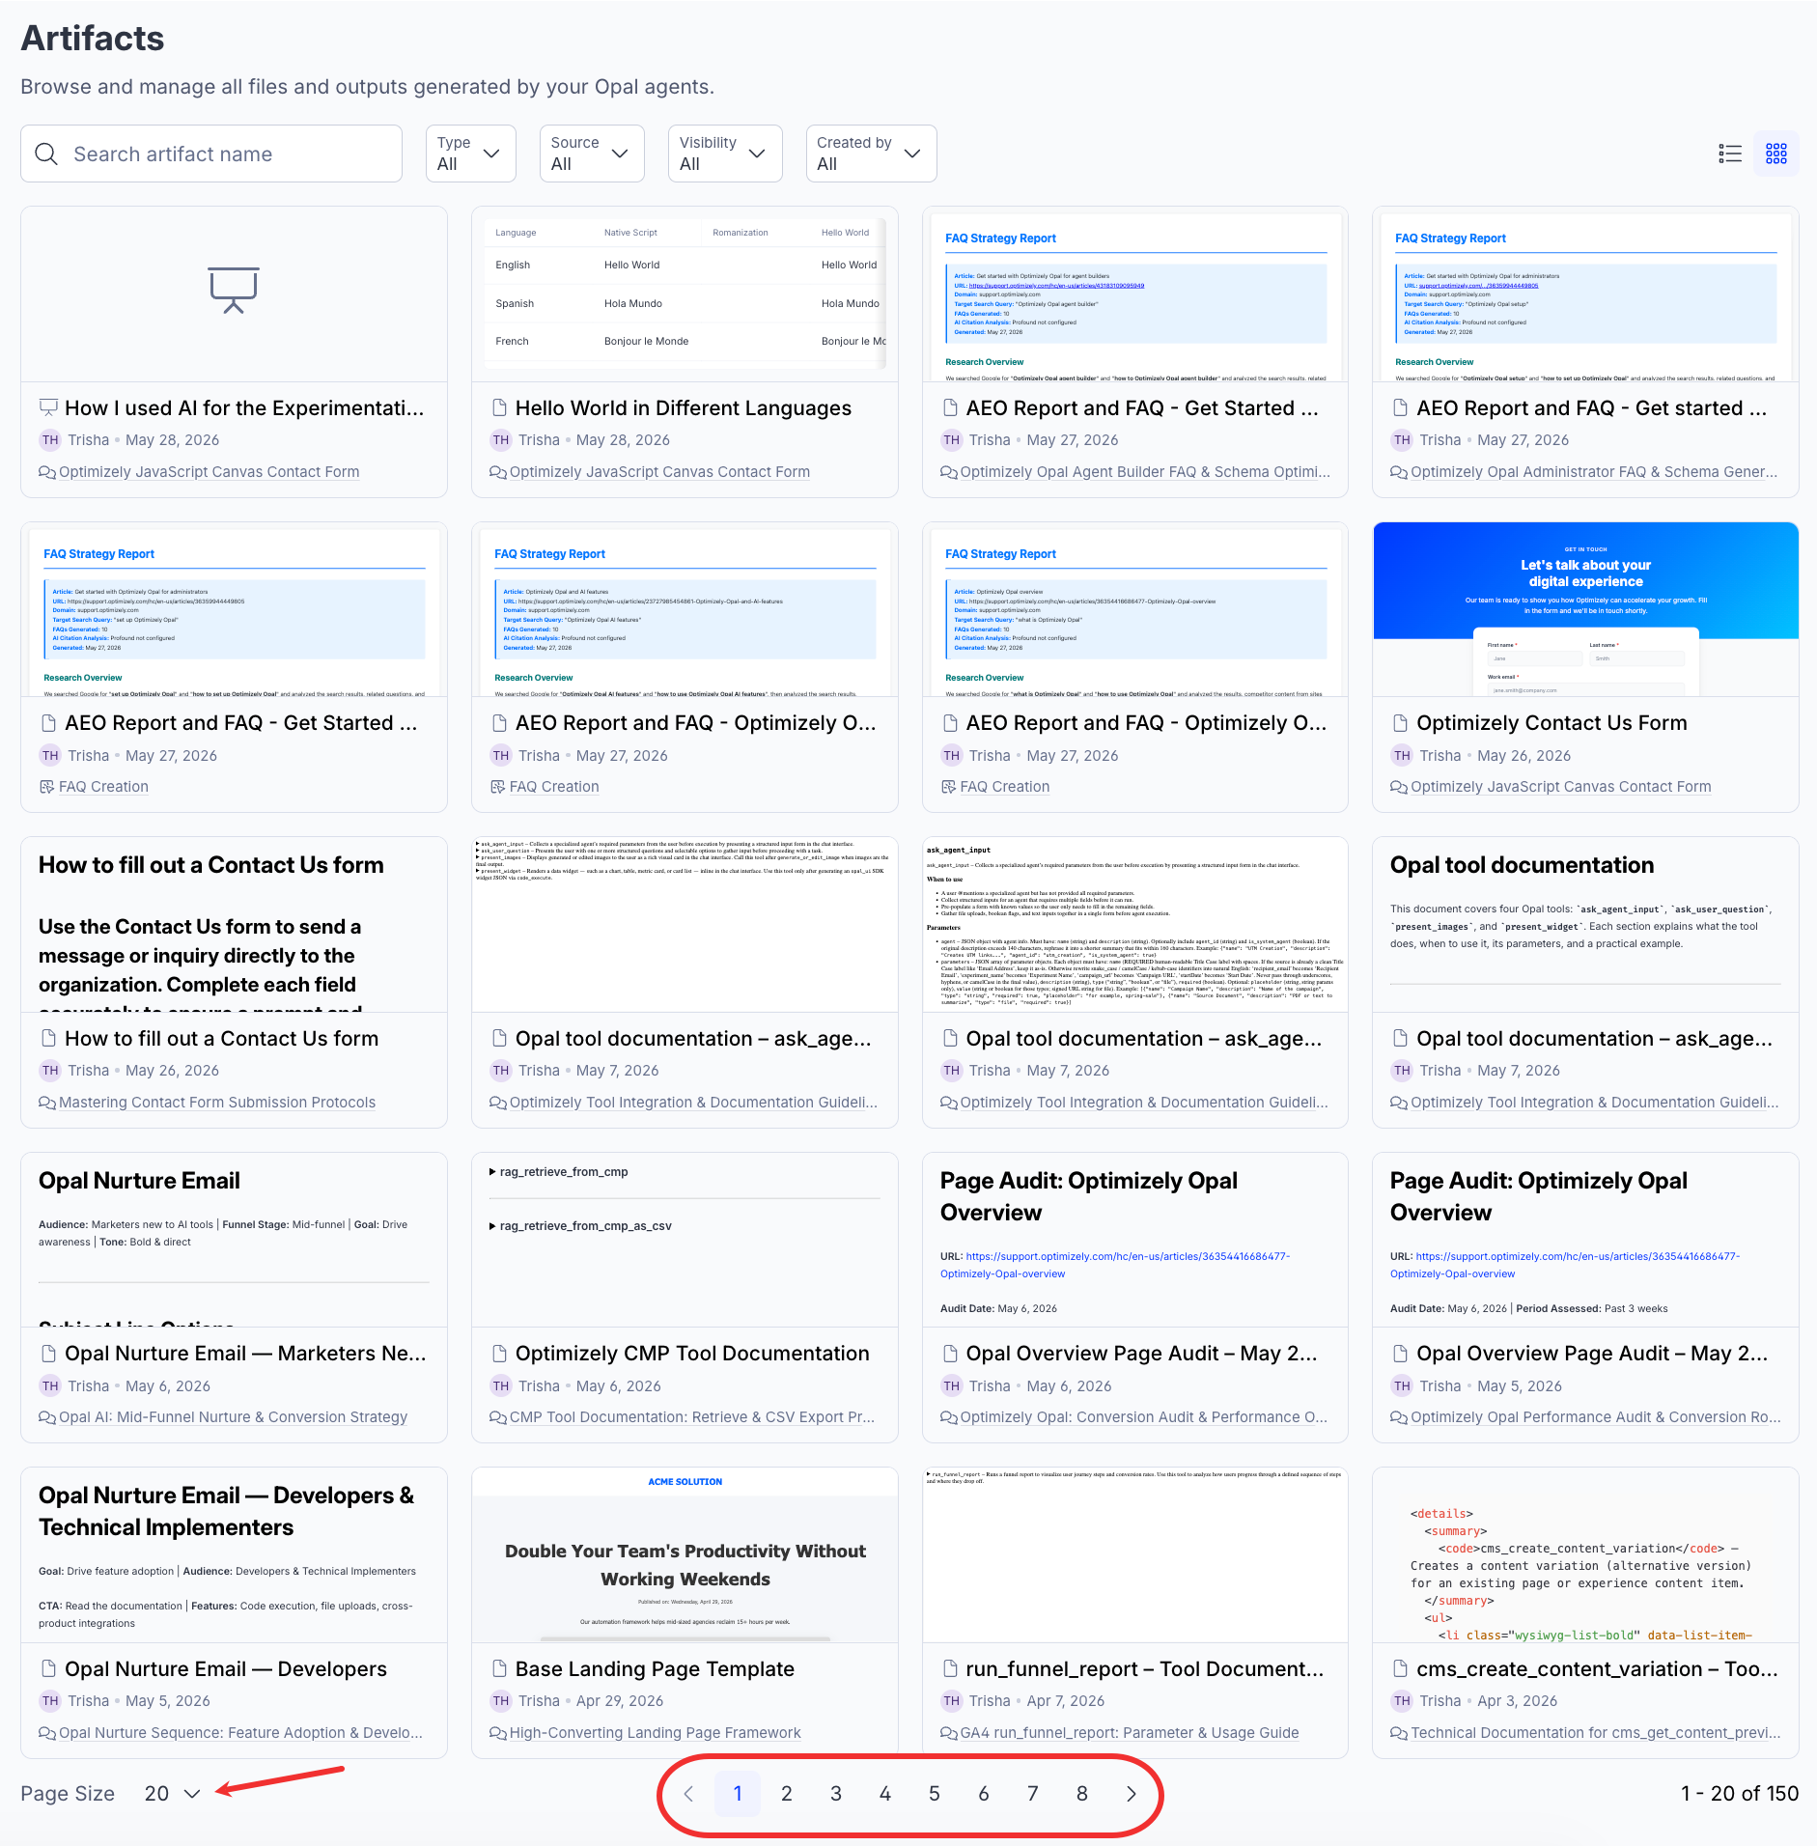Go to pagination page 2
Viewport: 1817px width, 1846px height.
(x=787, y=1794)
